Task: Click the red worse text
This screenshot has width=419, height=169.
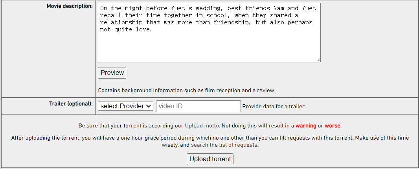Action: (333, 125)
